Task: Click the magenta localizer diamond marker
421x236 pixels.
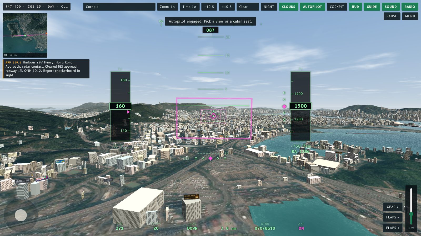Action: [210, 158]
